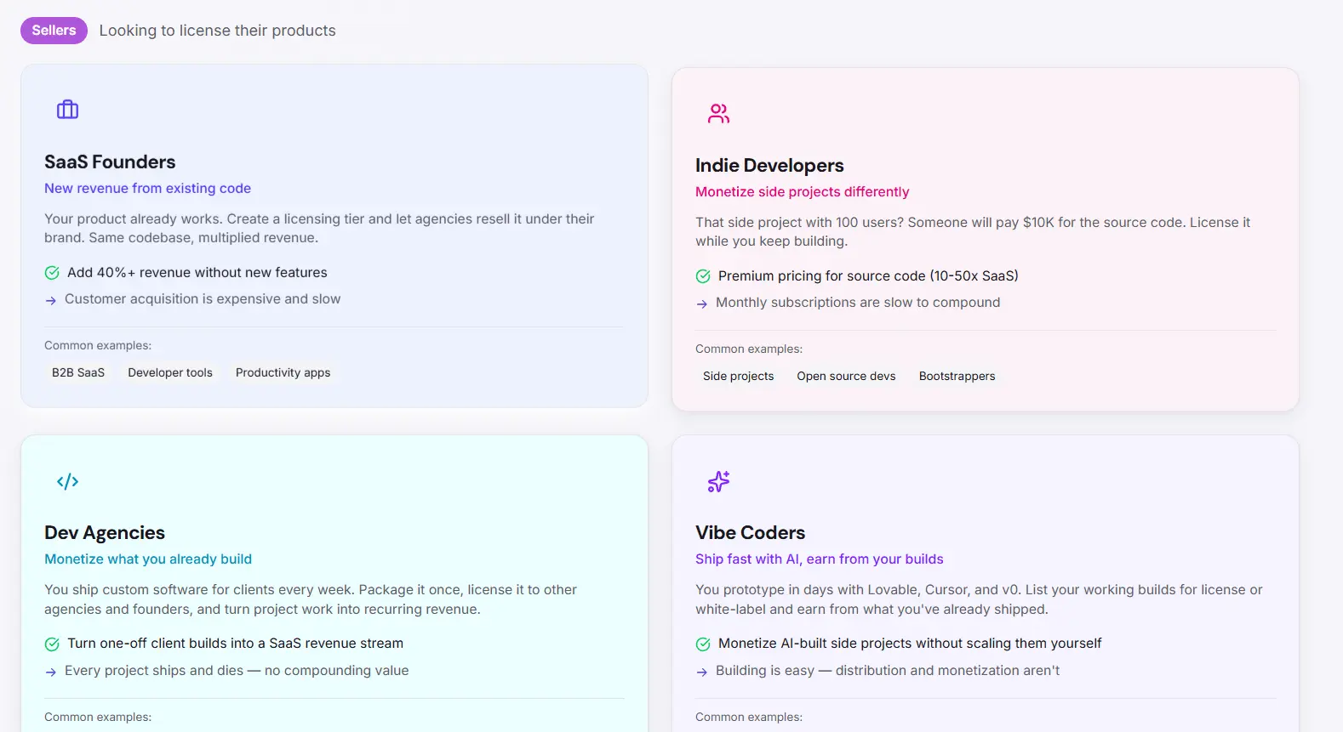Click check icon beside 'Monetize AI-built side projects'
Image resolution: width=1343 pixels, height=732 pixels.
[x=703, y=644]
